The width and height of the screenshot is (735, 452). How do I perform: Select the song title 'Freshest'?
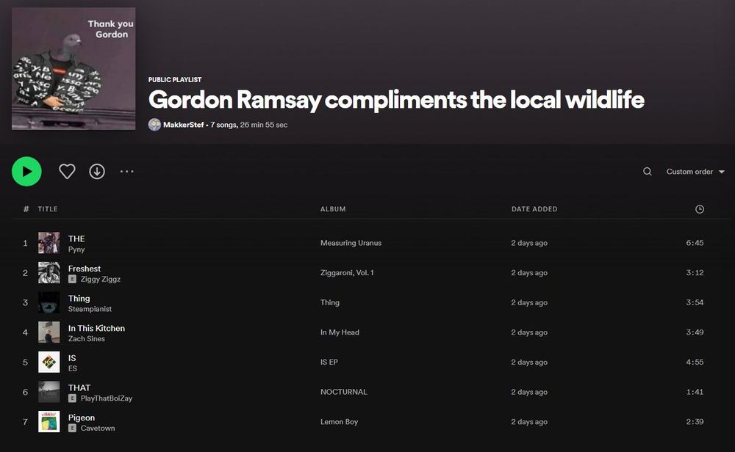(x=85, y=269)
